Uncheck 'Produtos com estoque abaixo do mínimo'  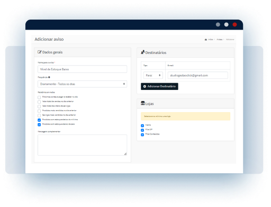39,120
